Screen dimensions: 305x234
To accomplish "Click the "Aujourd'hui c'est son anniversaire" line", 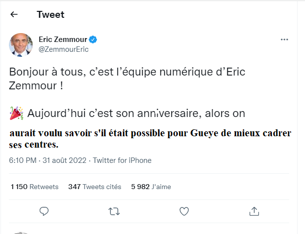I will 136,114.
